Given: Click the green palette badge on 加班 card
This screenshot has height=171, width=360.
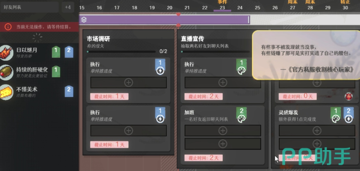Looking at the screenshot, I should coord(242,115).
